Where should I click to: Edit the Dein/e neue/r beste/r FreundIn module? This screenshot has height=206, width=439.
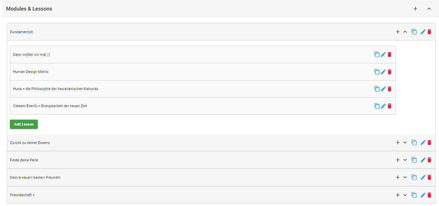pyautogui.click(x=423, y=177)
